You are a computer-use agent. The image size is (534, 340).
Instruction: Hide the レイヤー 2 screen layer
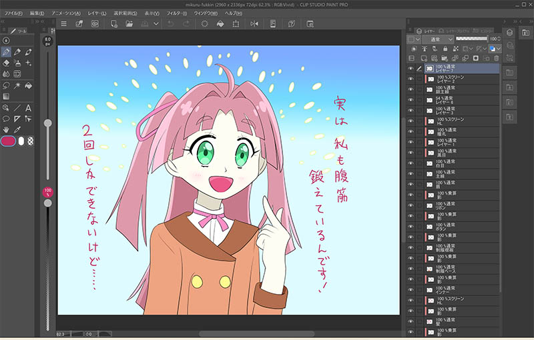(411, 79)
